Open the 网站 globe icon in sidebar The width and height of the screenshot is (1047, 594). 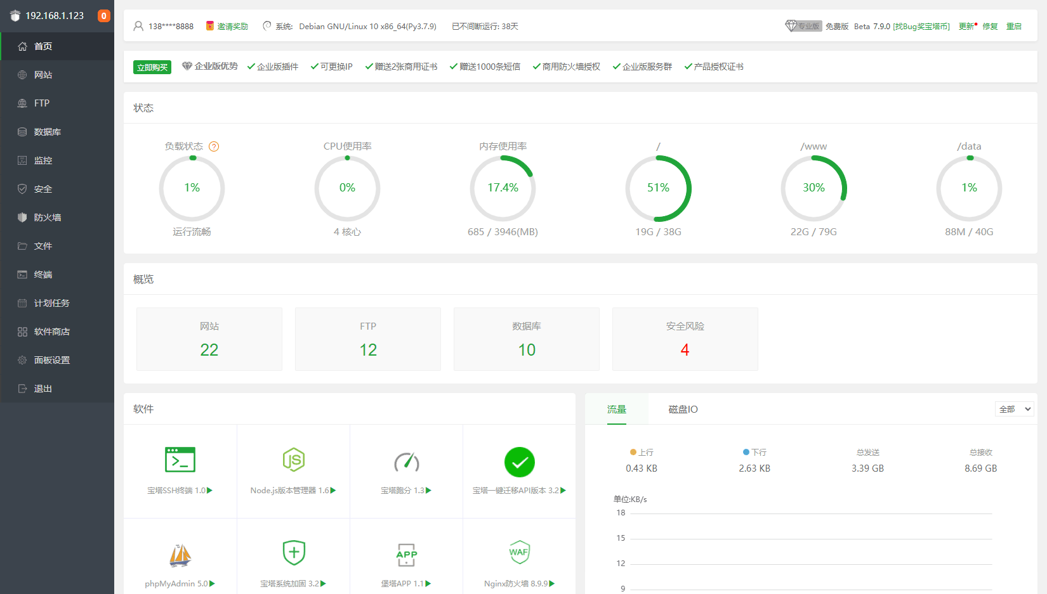(x=22, y=75)
